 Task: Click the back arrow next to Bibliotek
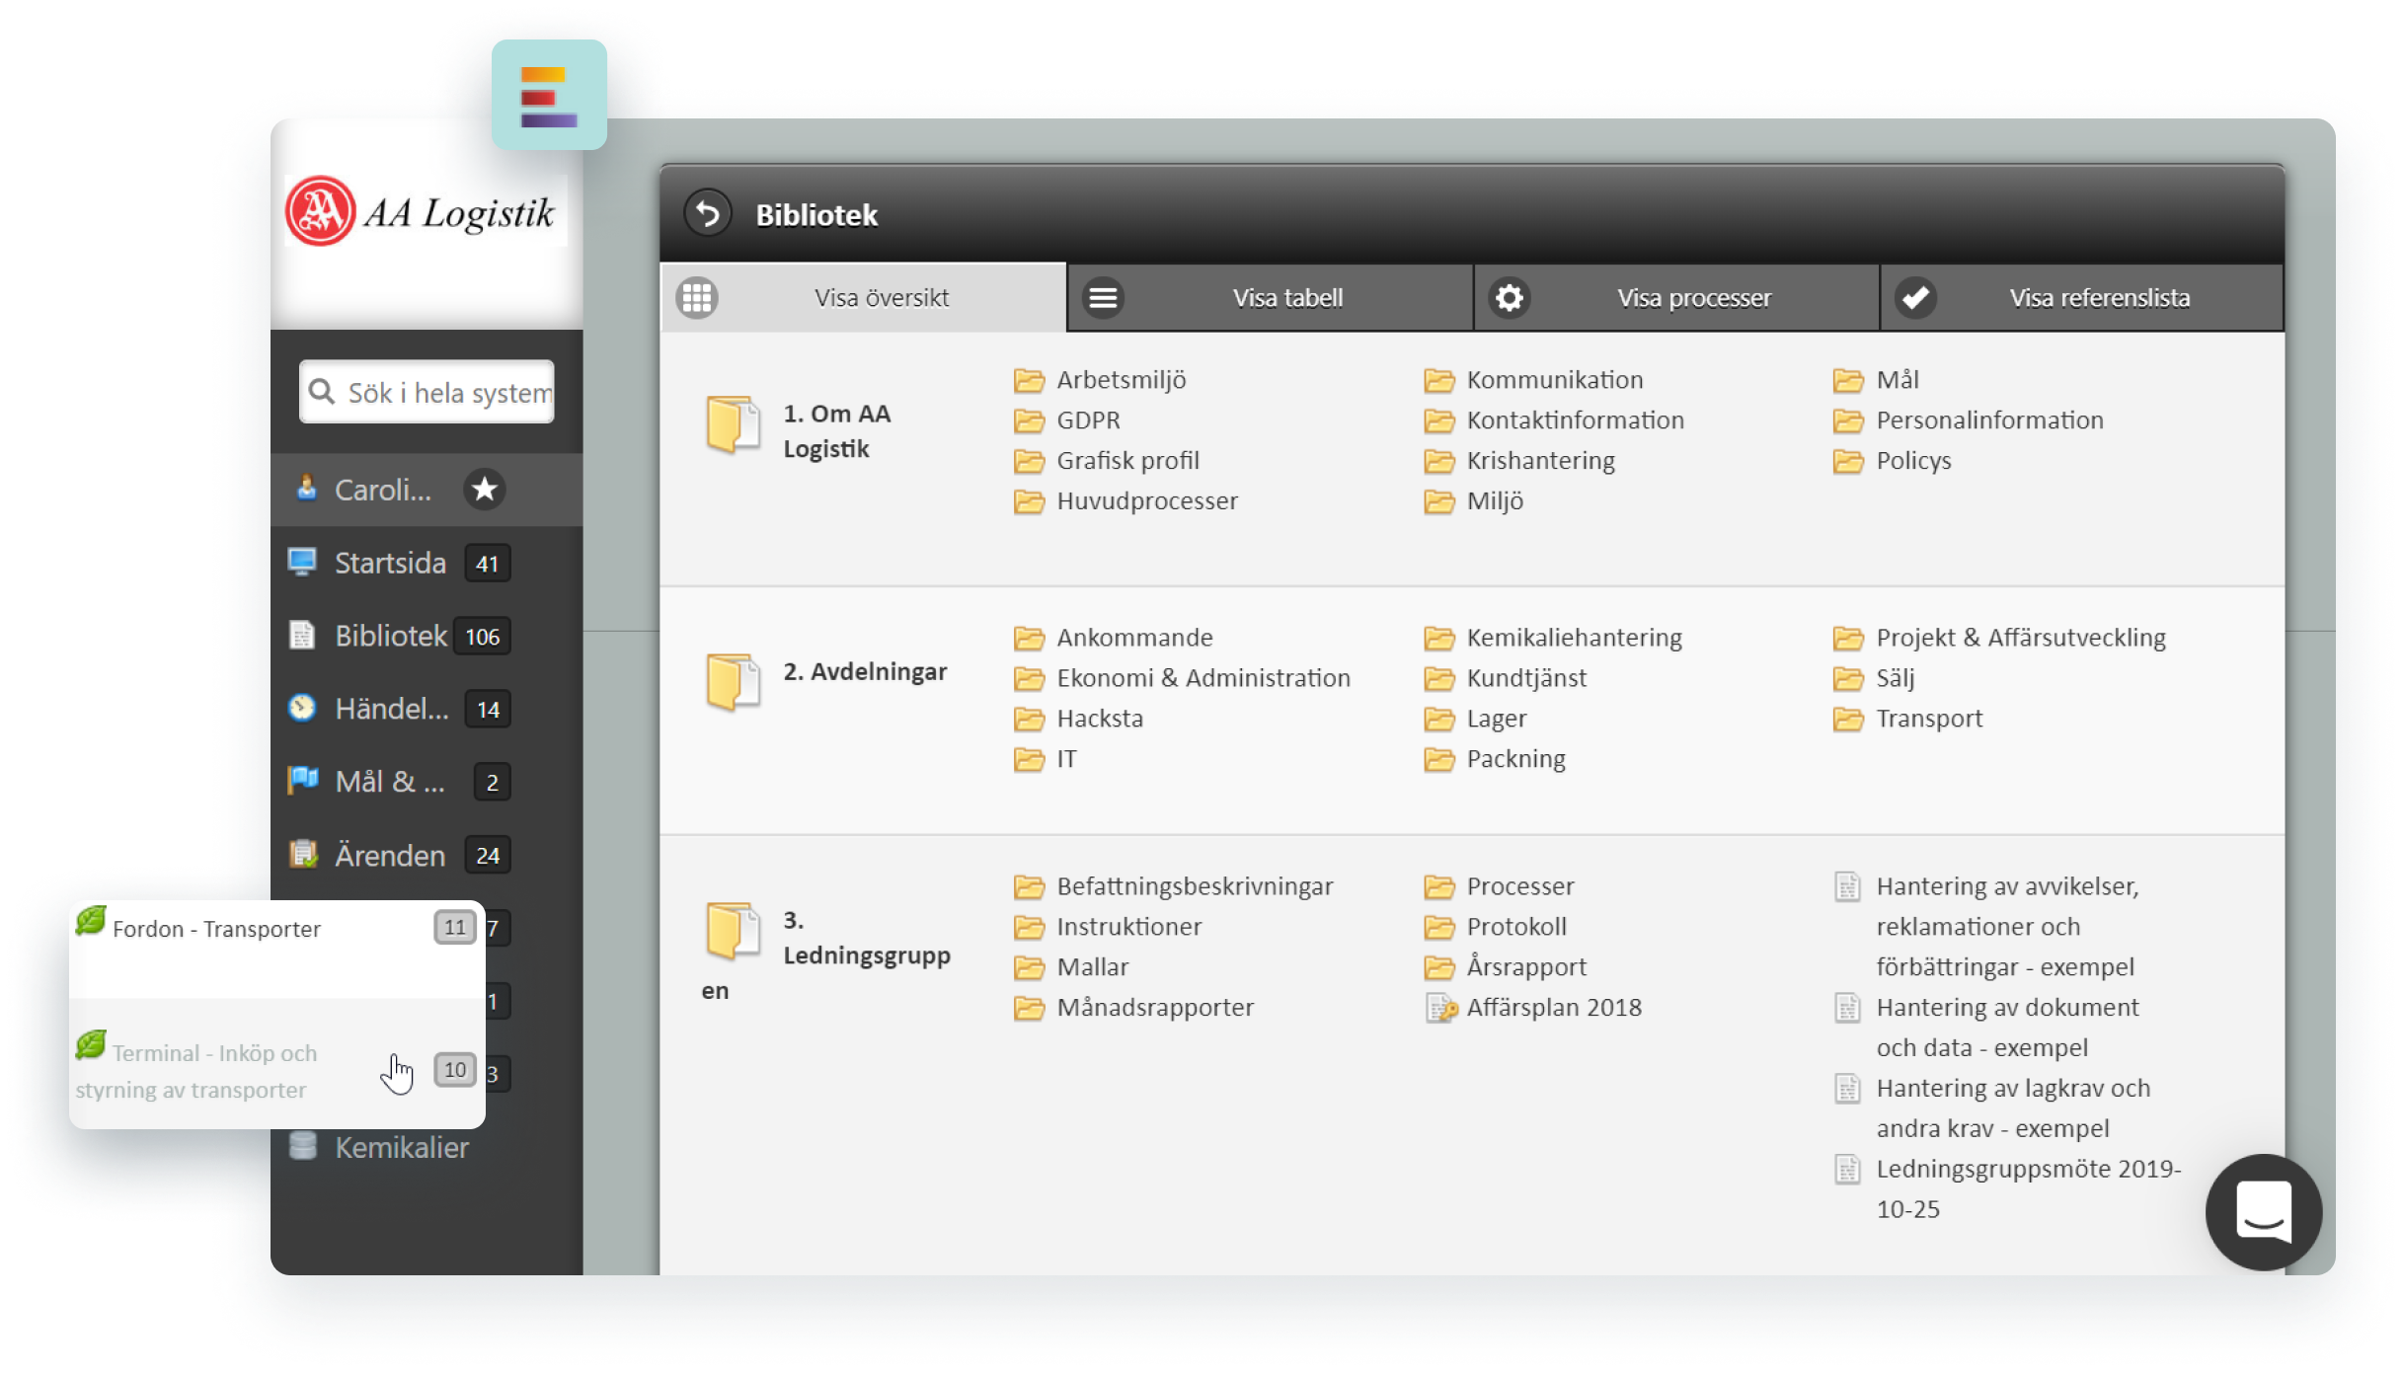click(x=707, y=213)
